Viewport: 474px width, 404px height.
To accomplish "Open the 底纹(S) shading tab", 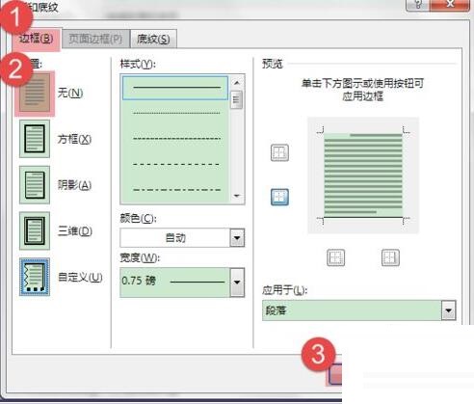I will coord(153,40).
